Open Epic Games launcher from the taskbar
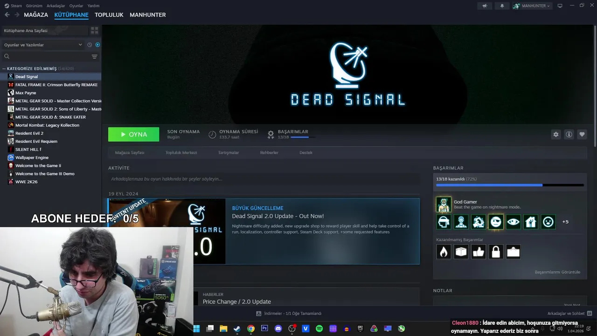This screenshot has width=597, height=336. pyautogui.click(x=360, y=329)
